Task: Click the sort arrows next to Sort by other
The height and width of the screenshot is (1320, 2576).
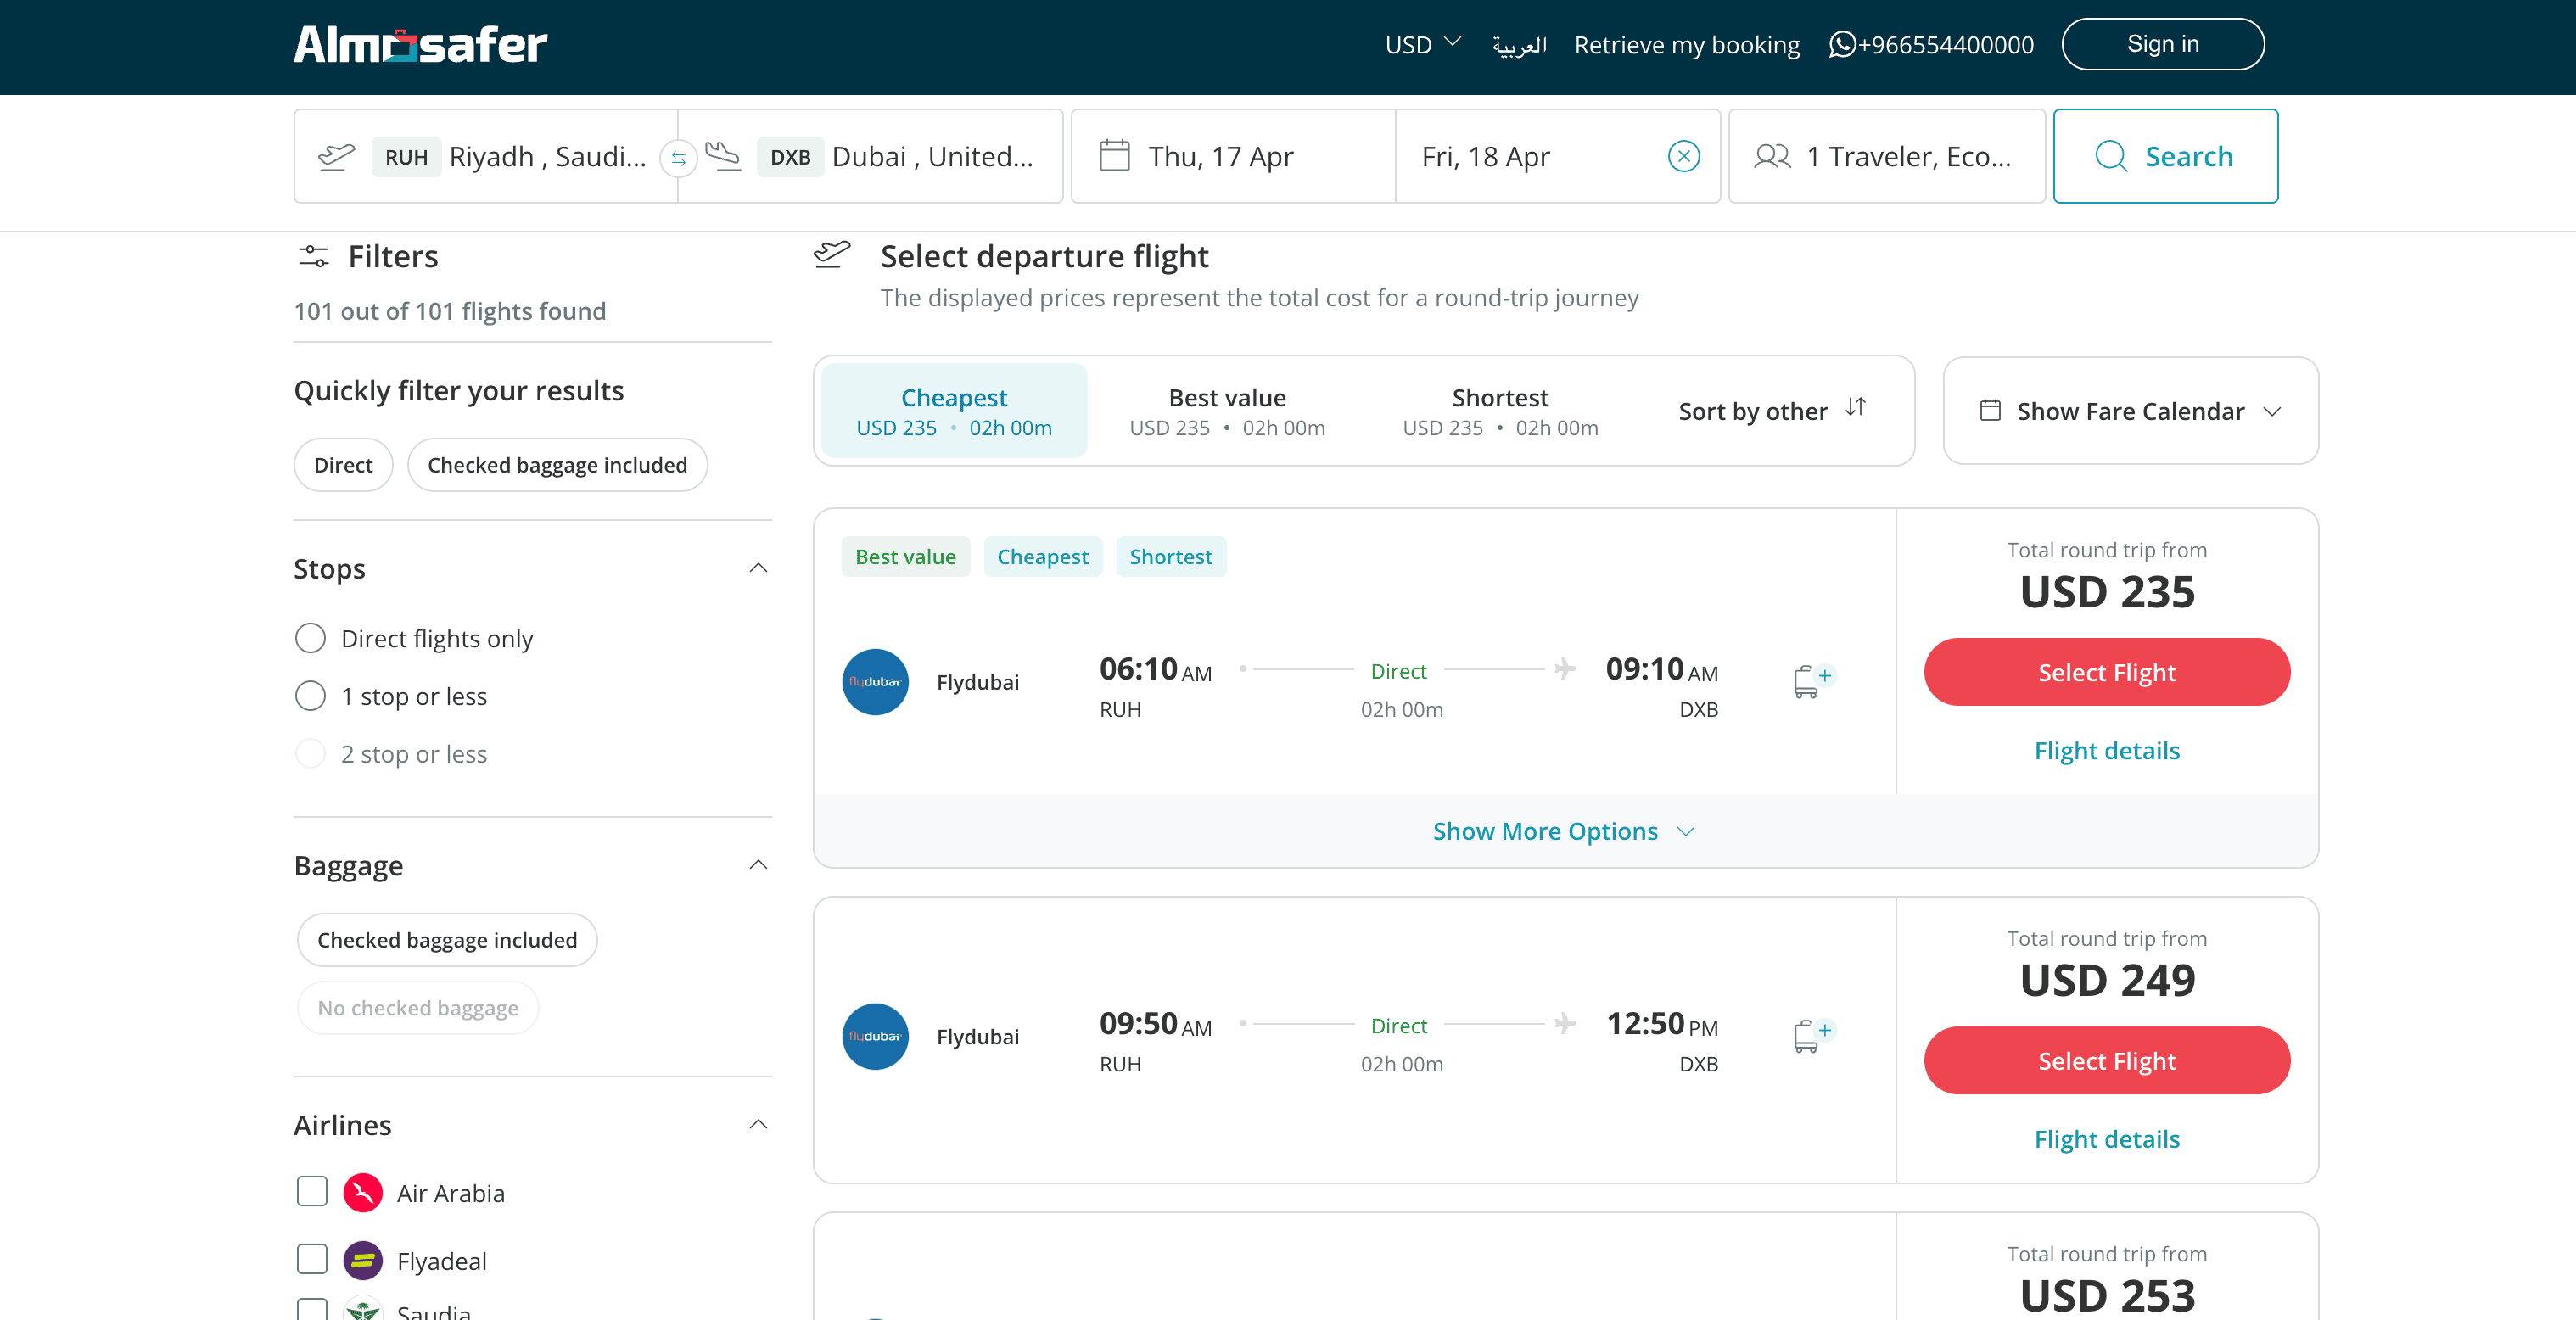Action: 1855,408
